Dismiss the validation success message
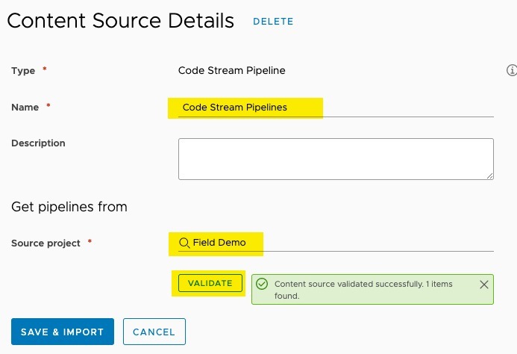 point(483,285)
